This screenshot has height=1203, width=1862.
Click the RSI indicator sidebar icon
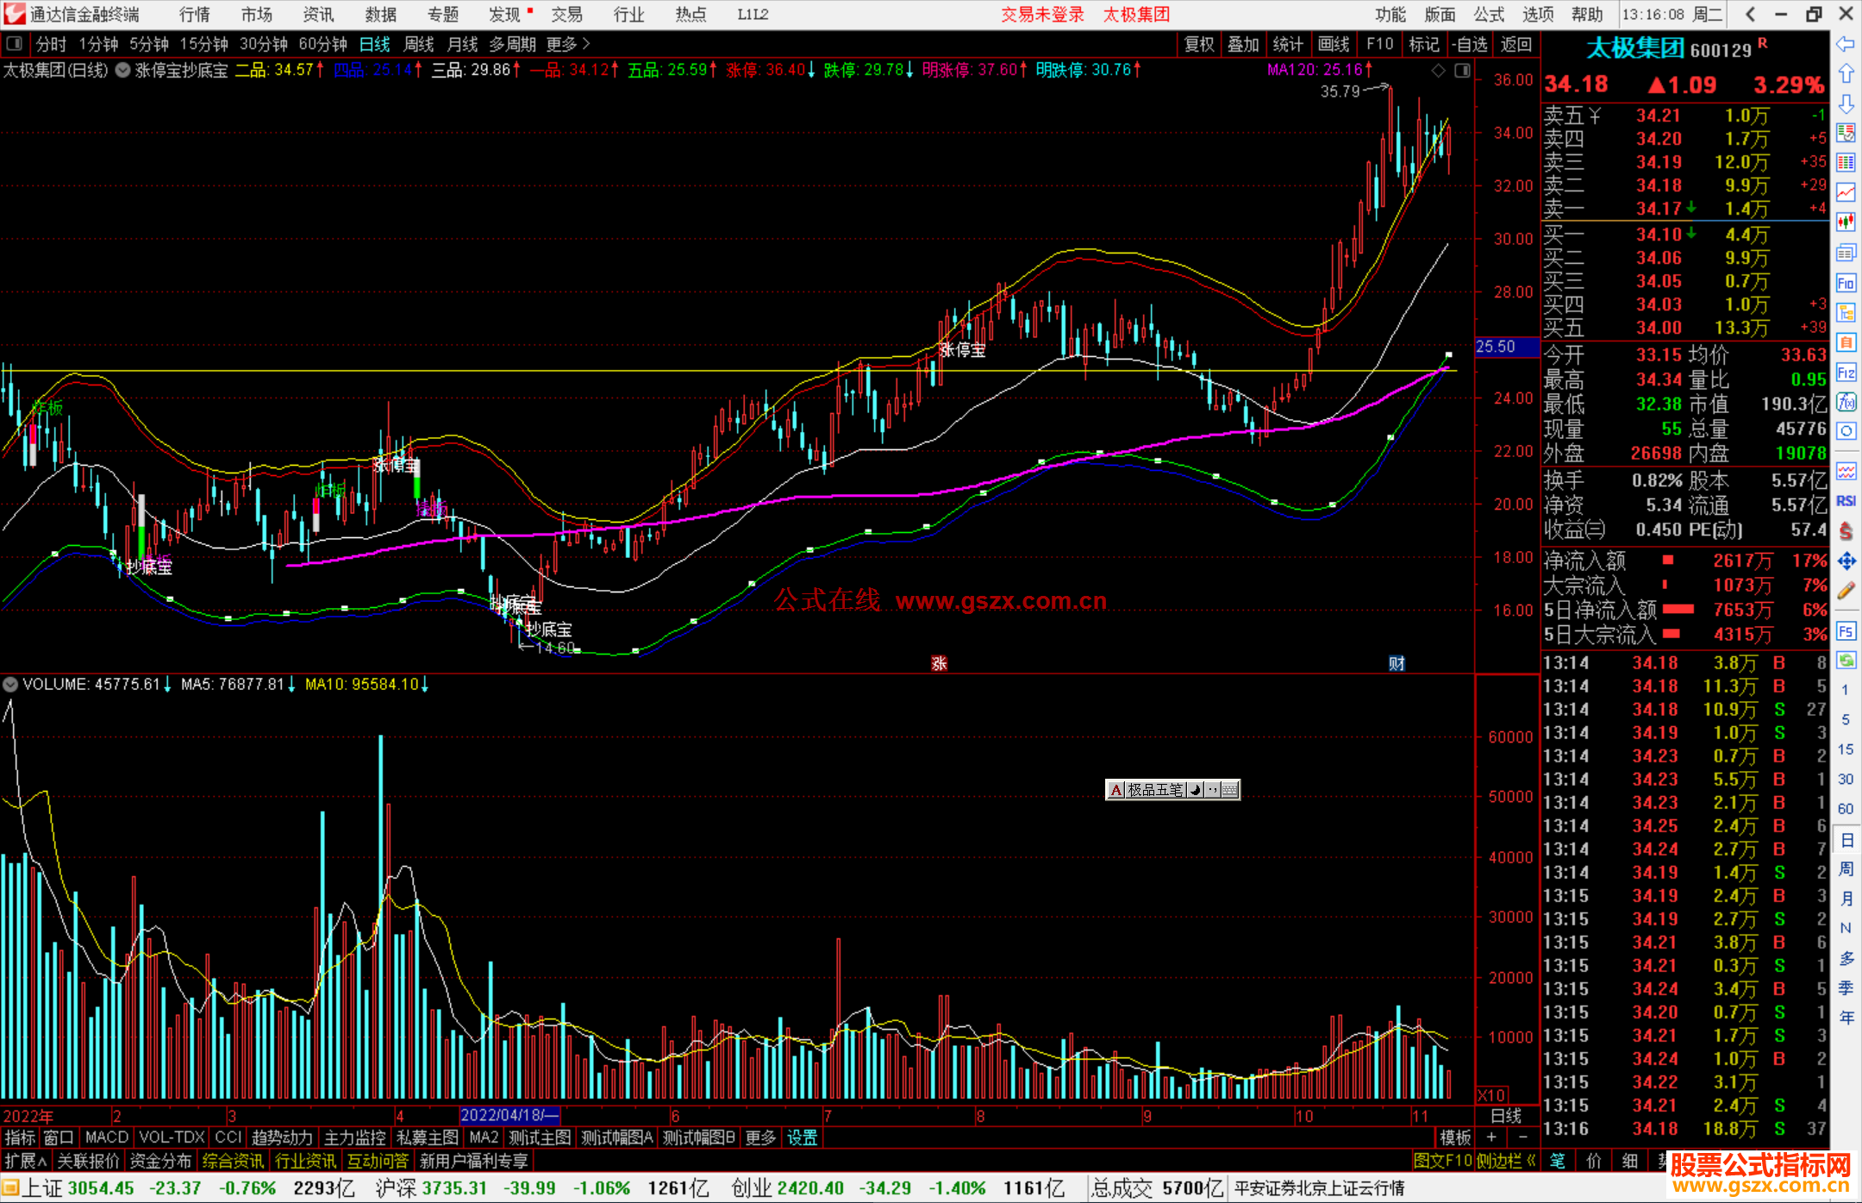coord(1846,501)
